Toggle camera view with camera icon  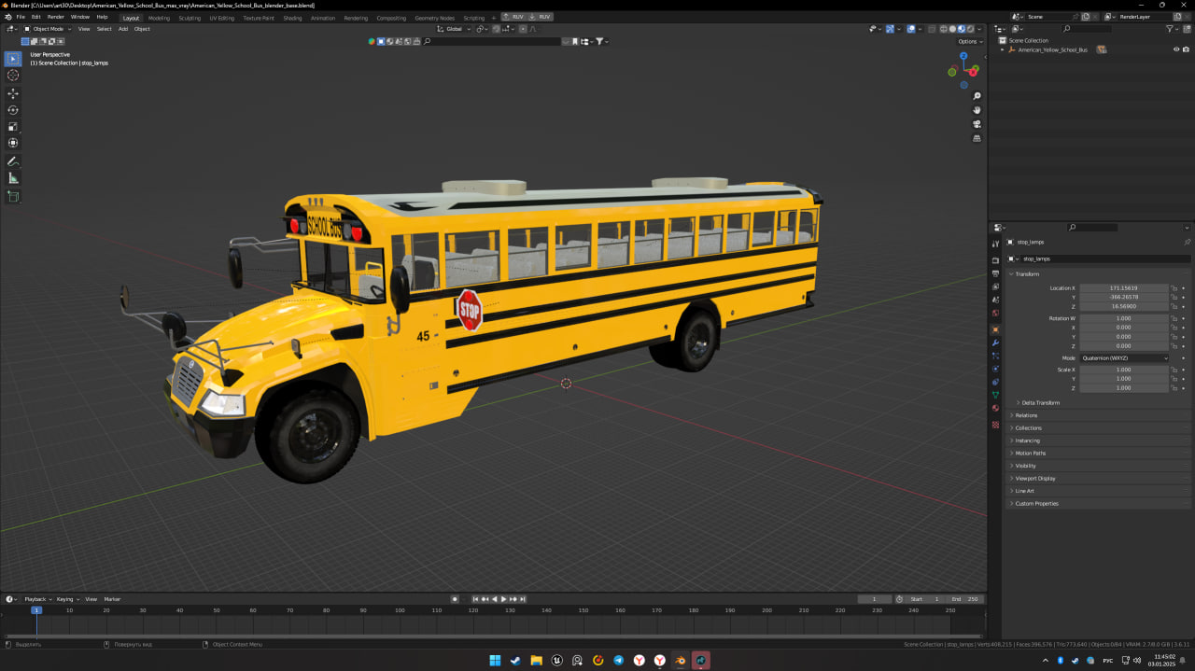click(977, 124)
